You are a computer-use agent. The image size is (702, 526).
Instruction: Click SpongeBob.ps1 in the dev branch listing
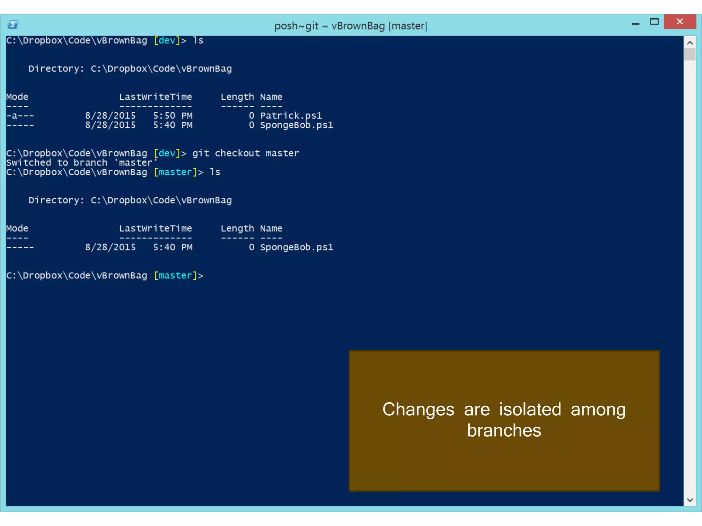[x=296, y=125]
